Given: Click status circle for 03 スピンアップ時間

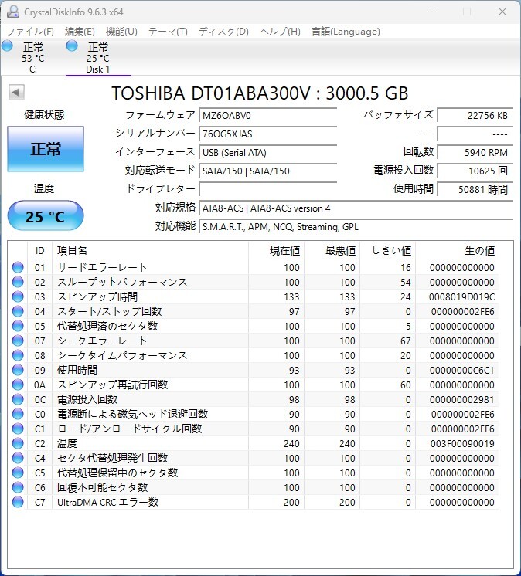Looking at the screenshot, I should point(18,296).
